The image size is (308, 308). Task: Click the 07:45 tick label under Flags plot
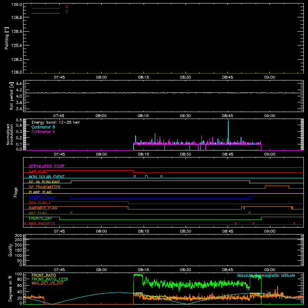click(59, 231)
